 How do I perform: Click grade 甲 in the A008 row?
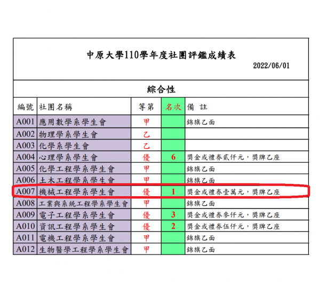coord(146,203)
